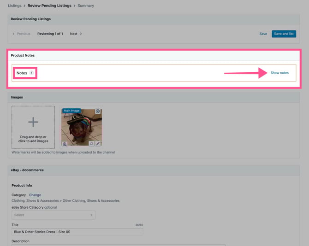Image resolution: width=309 pixels, height=246 pixels.
Task: Edit the main image with pencil icon
Action: click(x=98, y=144)
